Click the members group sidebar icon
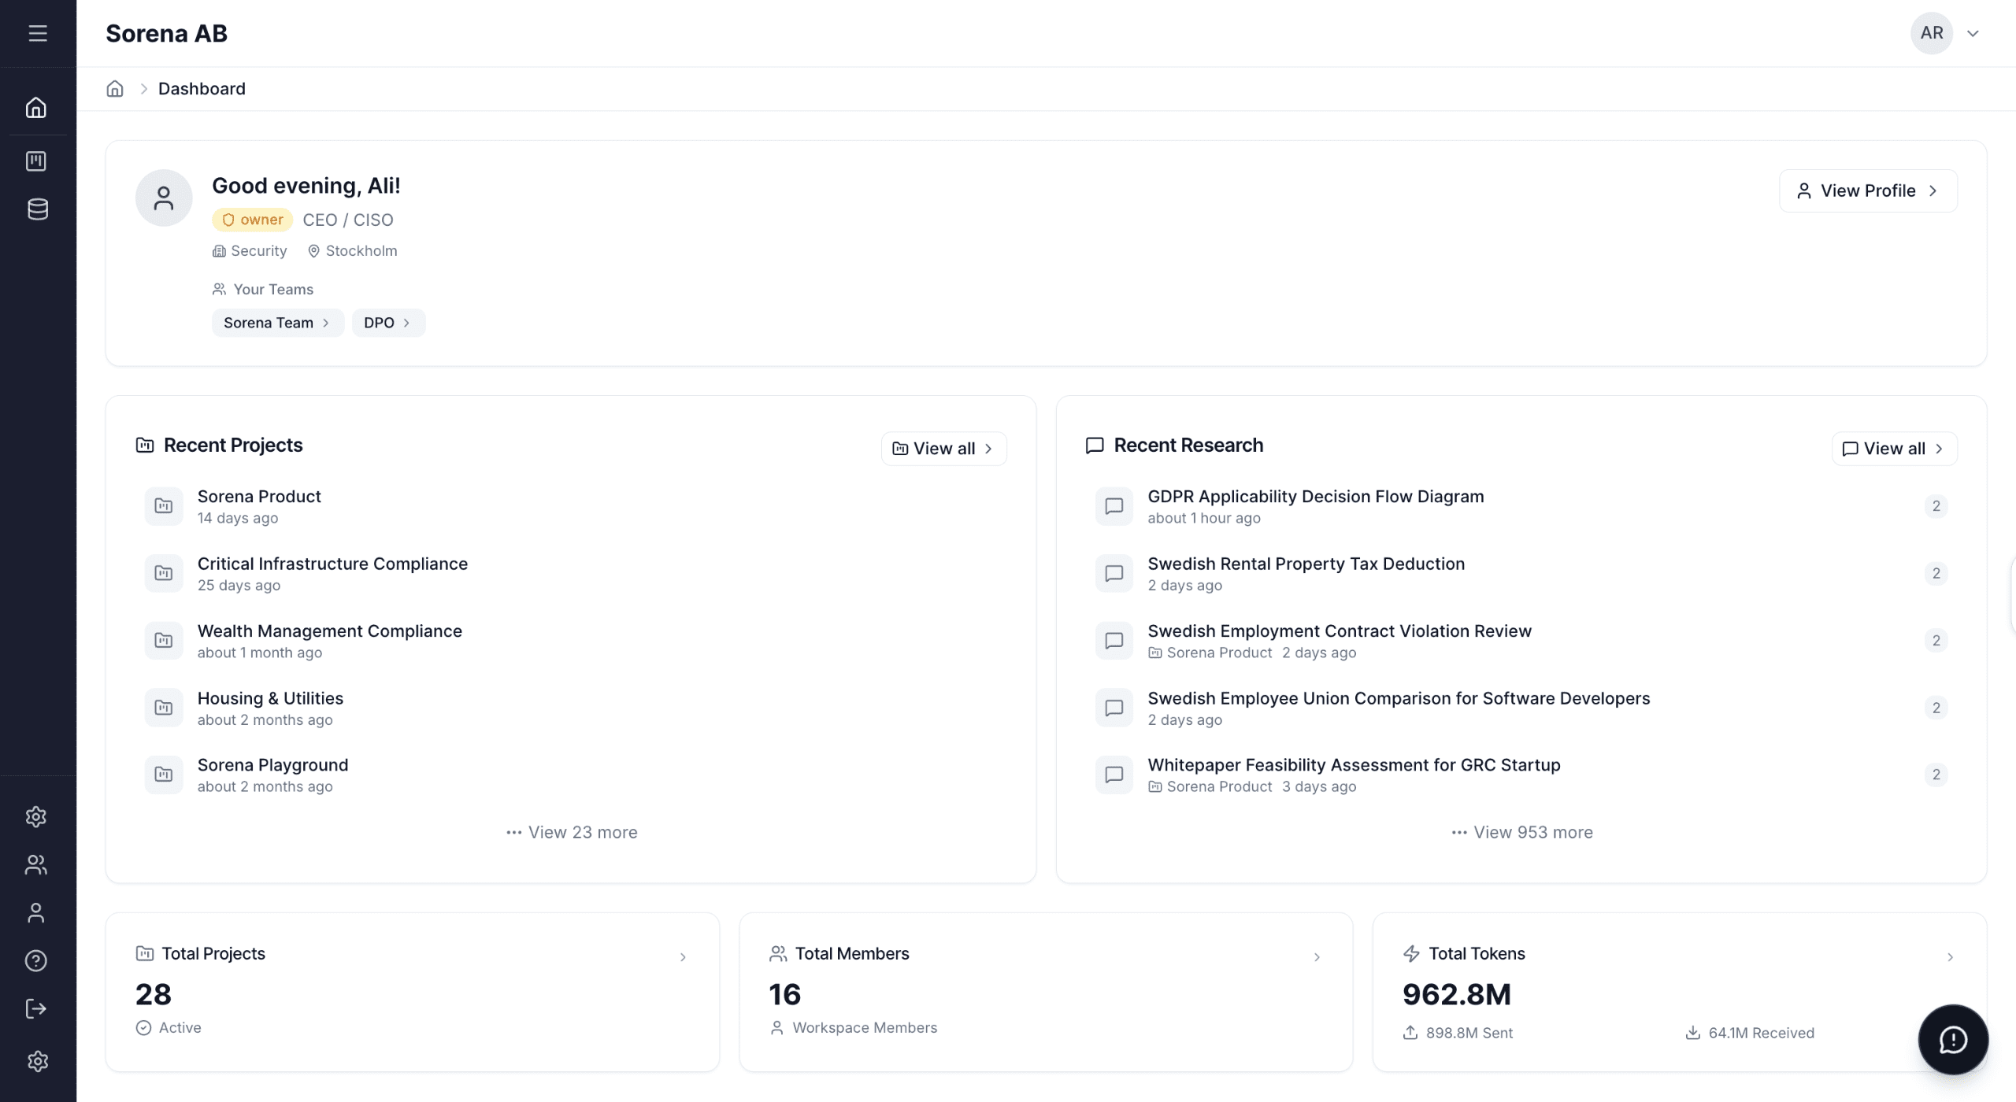The image size is (2016, 1102). click(36, 865)
